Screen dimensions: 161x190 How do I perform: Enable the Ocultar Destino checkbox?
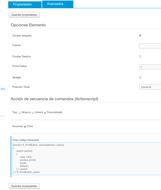click(x=140, y=56)
